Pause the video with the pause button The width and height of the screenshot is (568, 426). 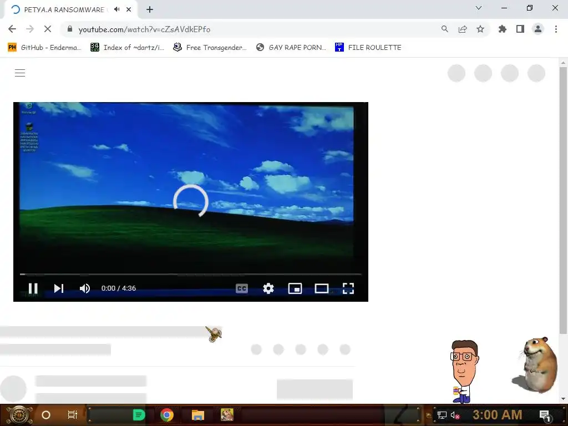click(33, 288)
